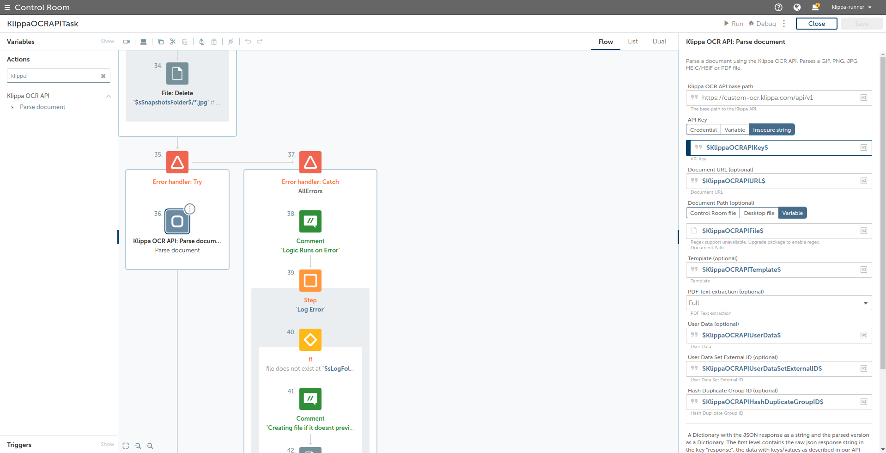Show the Variables panel
This screenshot has width=886, height=453.
tap(107, 42)
